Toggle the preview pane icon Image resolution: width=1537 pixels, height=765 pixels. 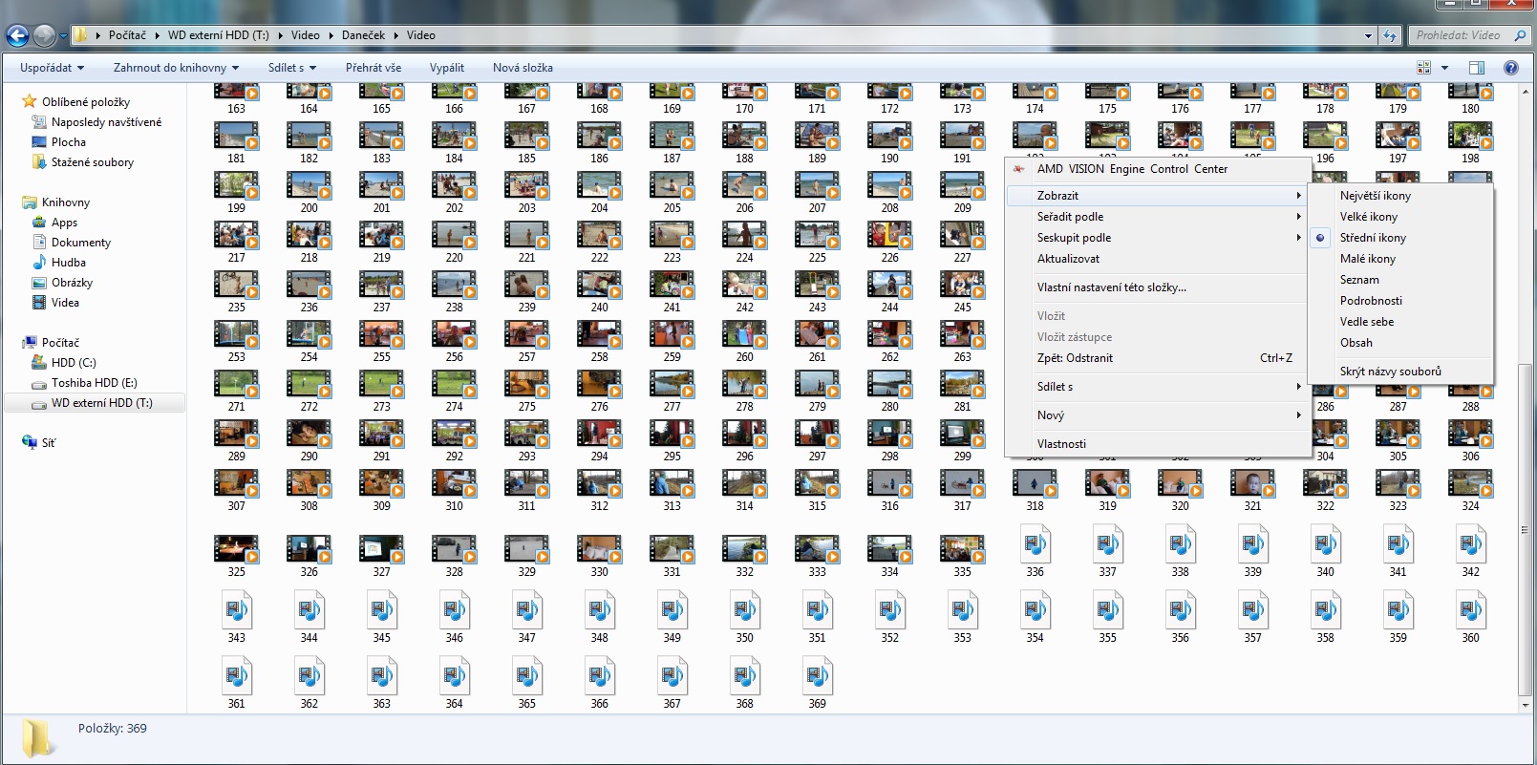(1476, 68)
